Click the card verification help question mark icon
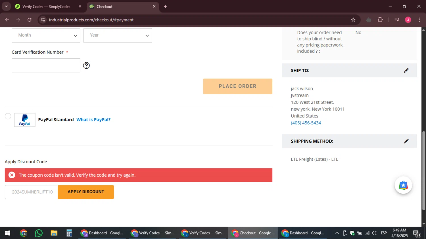Screen dimensions: 426x239 coord(86,65)
